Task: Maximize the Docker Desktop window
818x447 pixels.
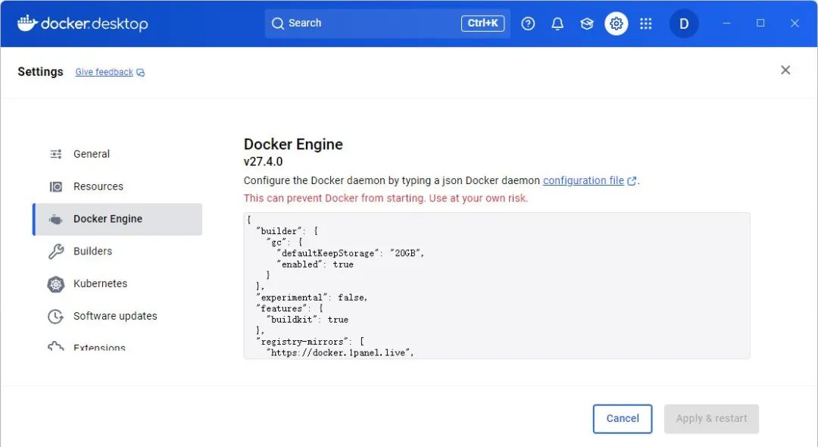Action: 760,23
